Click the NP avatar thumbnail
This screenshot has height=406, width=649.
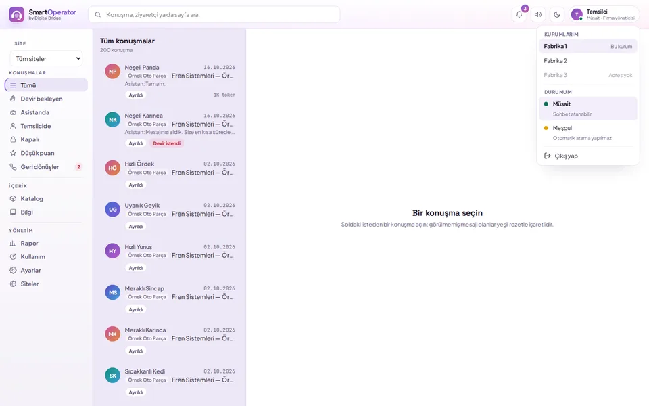point(113,71)
